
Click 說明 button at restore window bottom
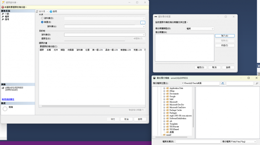click(140, 119)
